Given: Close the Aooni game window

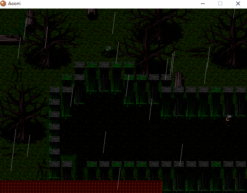Looking at the screenshot, I should [x=238, y=3].
